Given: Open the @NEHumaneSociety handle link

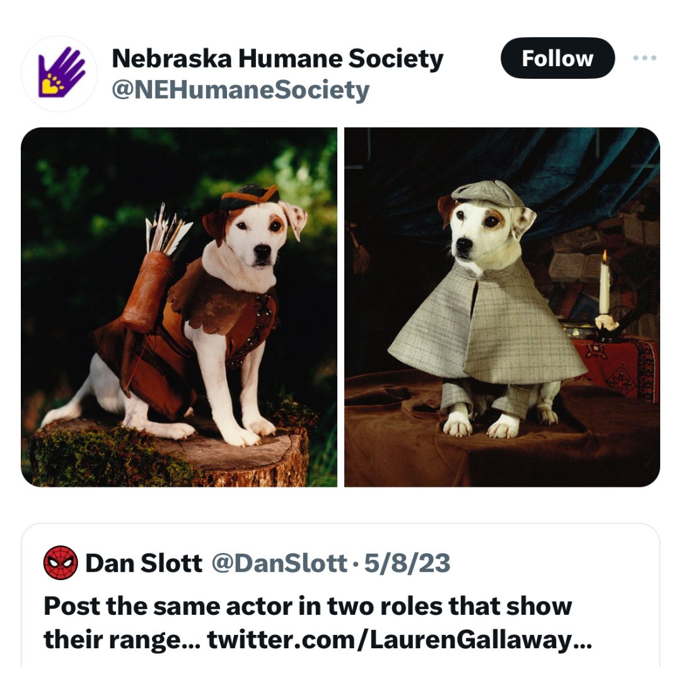Looking at the screenshot, I should (x=241, y=90).
